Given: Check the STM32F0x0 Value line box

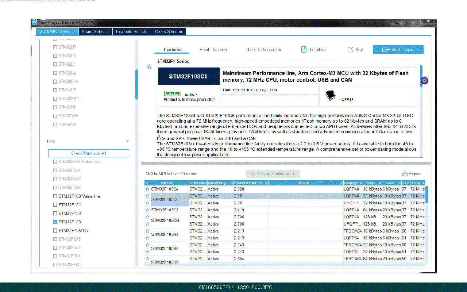Looking at the screenshot, I should tap(55, 162).
